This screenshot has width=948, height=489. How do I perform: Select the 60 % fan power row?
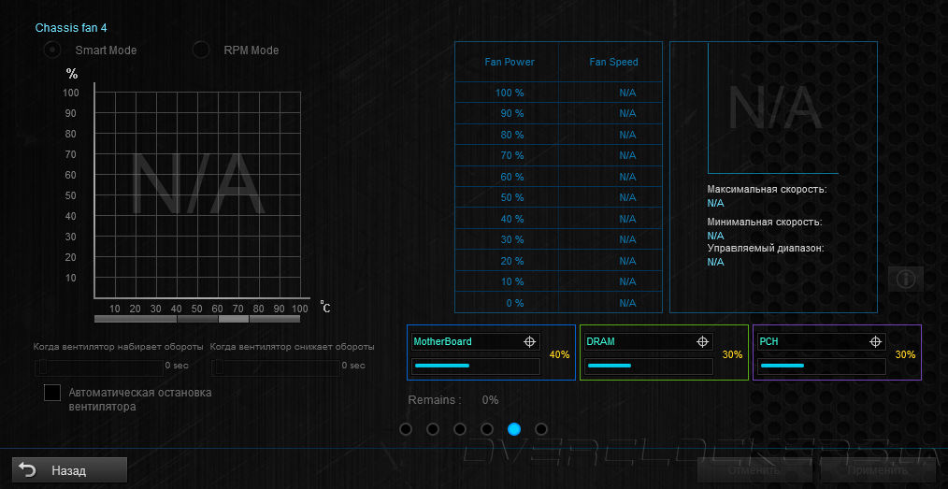tap(559, 177)
